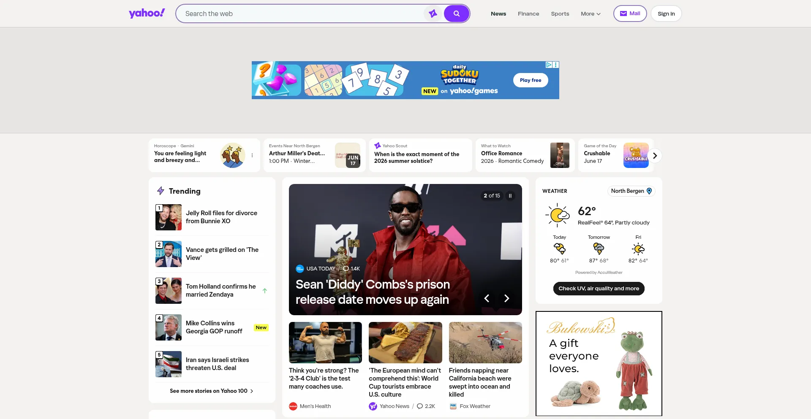Click Iran flag trending thumbnail

[169, 364]
